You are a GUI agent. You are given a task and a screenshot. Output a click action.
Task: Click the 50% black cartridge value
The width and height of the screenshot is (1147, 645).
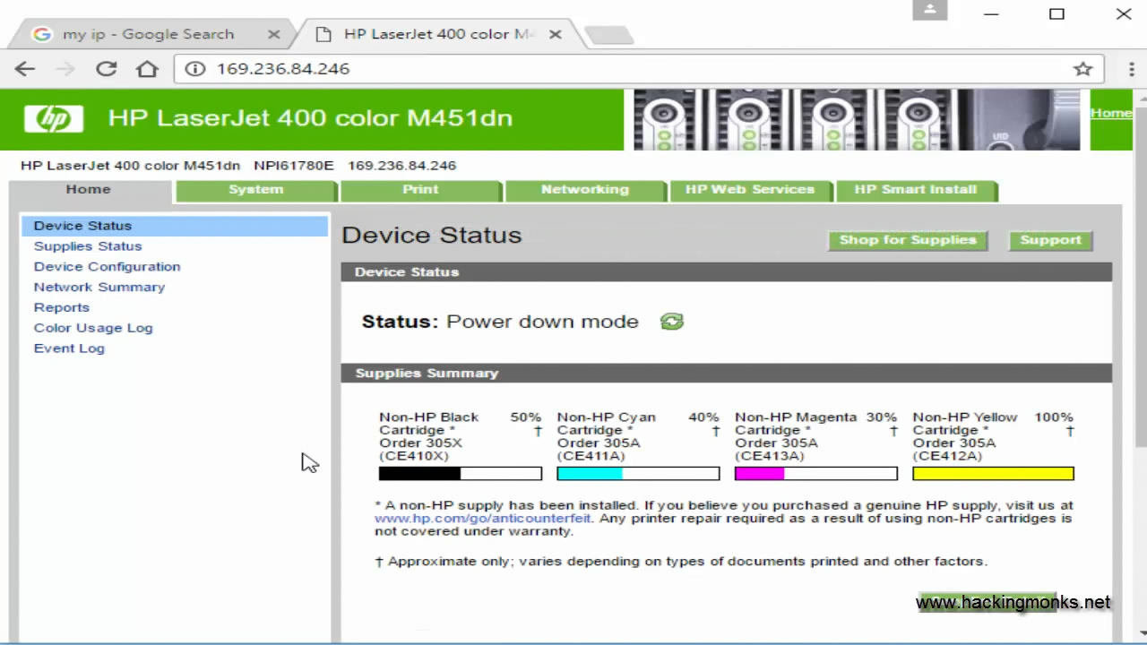click(x=526, y=417)
